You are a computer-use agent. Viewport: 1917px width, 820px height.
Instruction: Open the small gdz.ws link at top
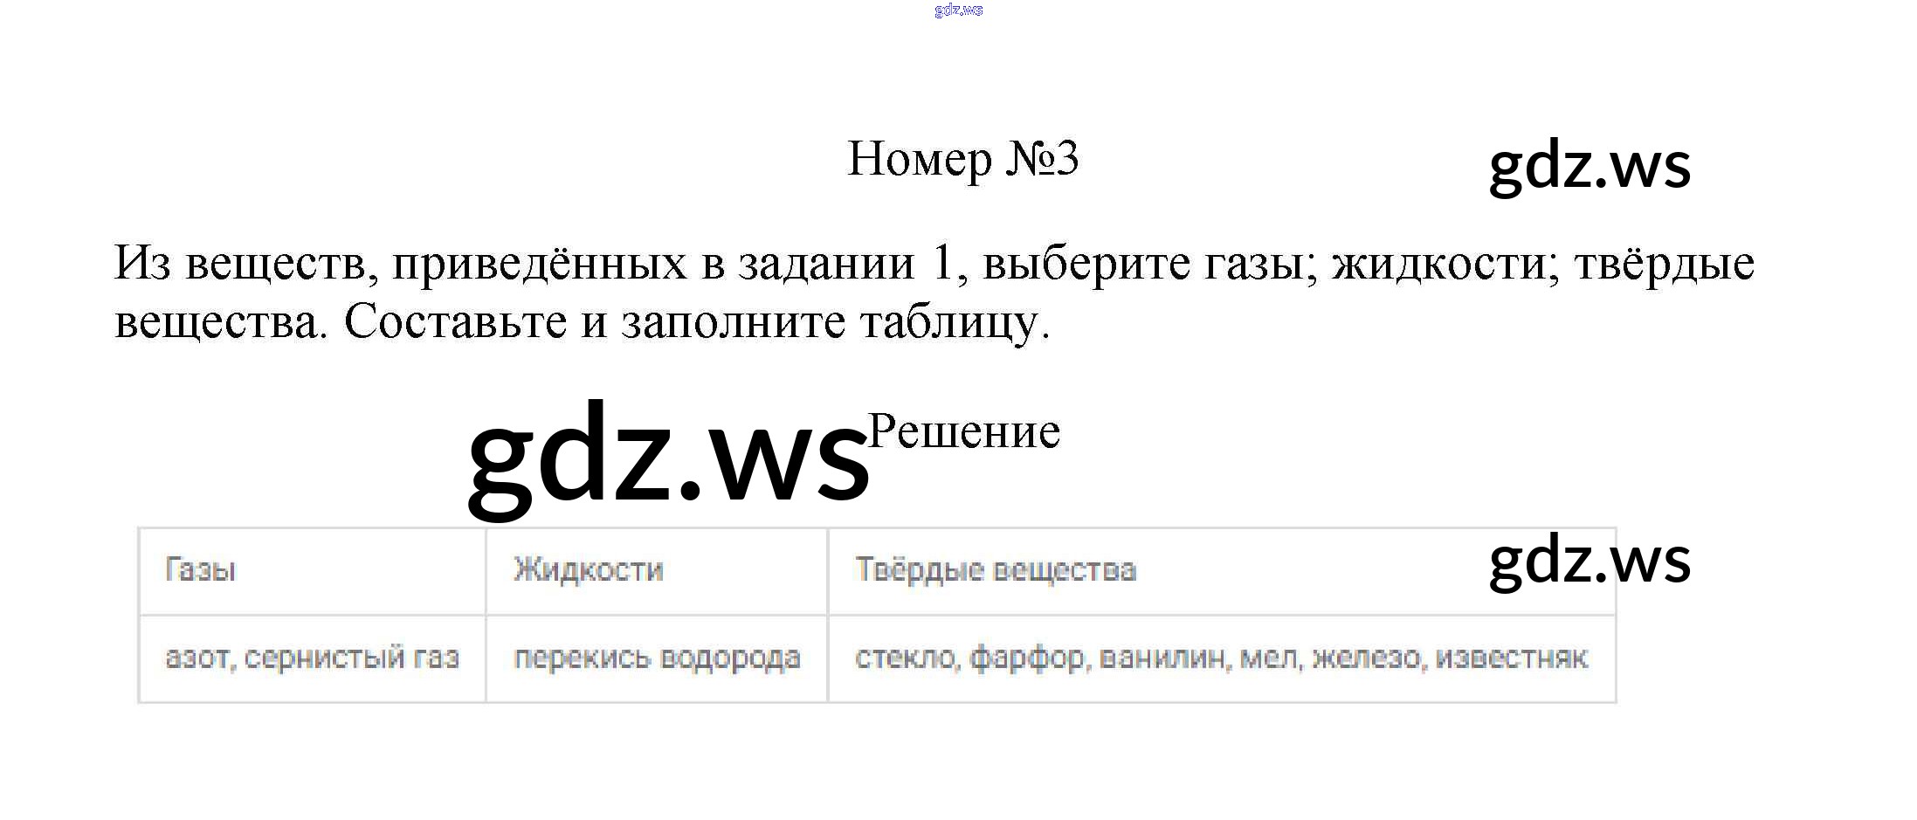click(x=958, y=10)
